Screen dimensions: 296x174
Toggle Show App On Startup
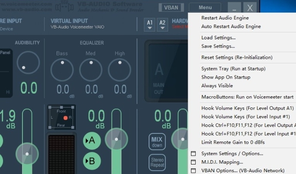pos(226,77)
